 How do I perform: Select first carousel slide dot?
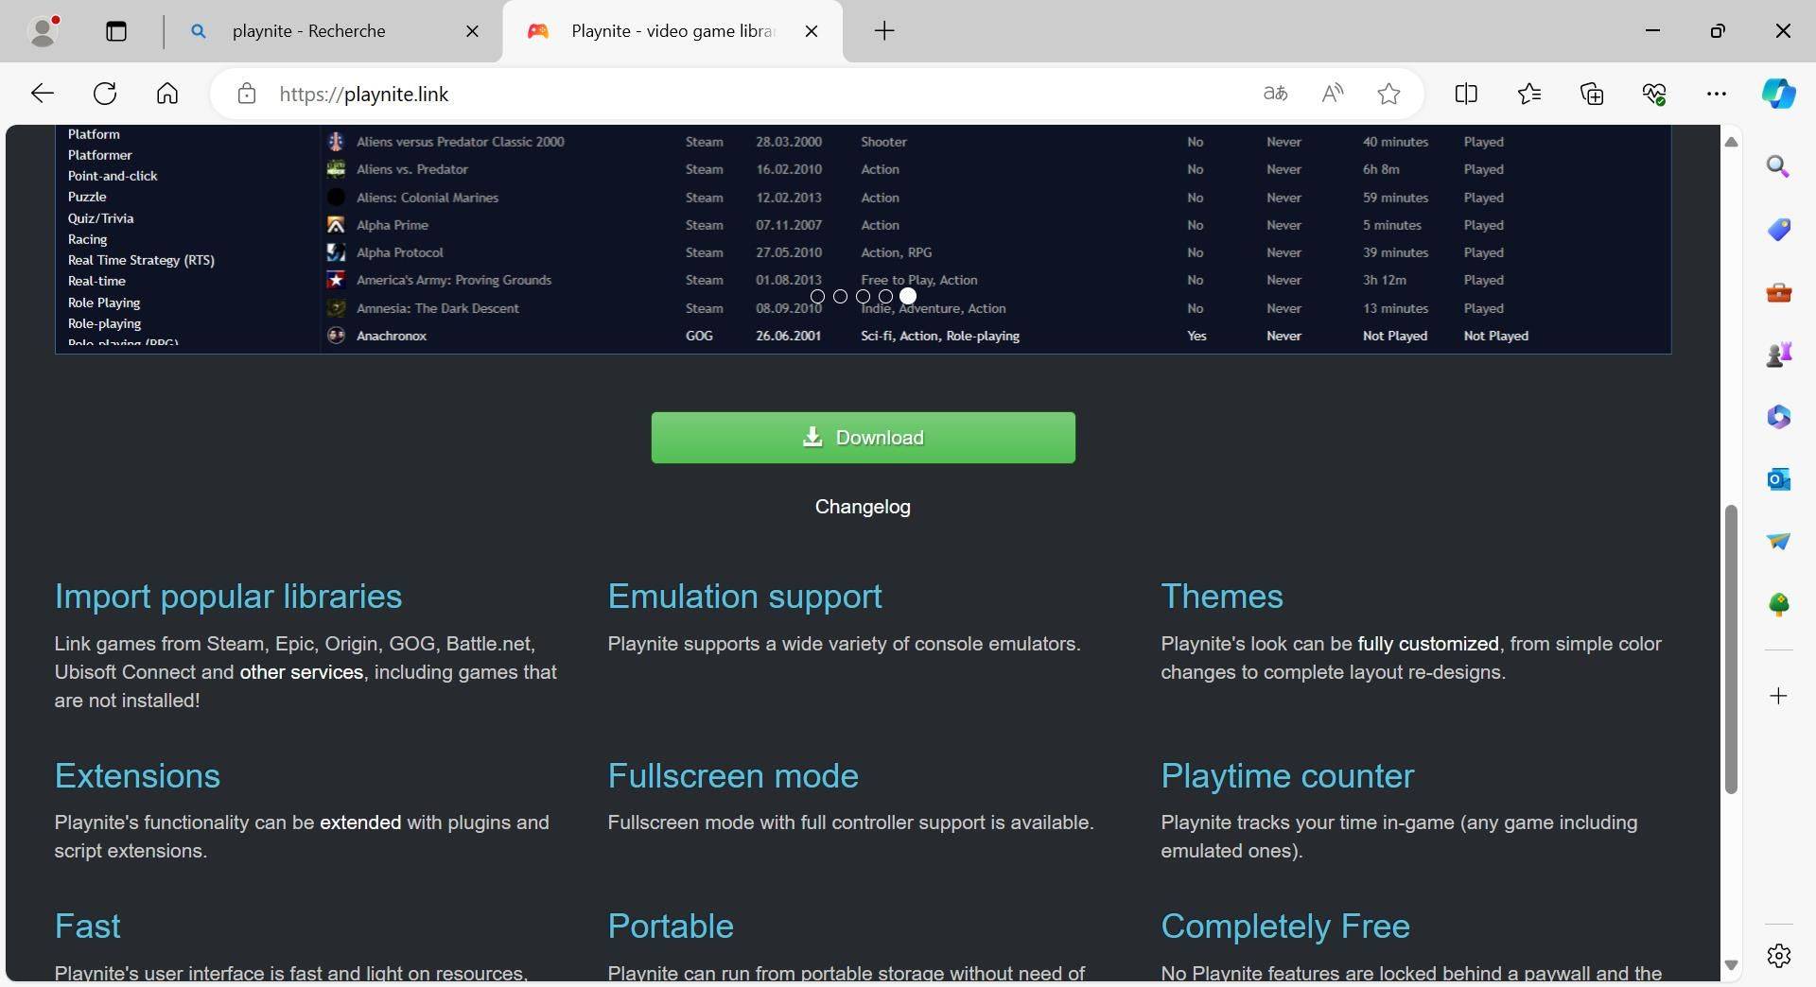click(818, 297)
